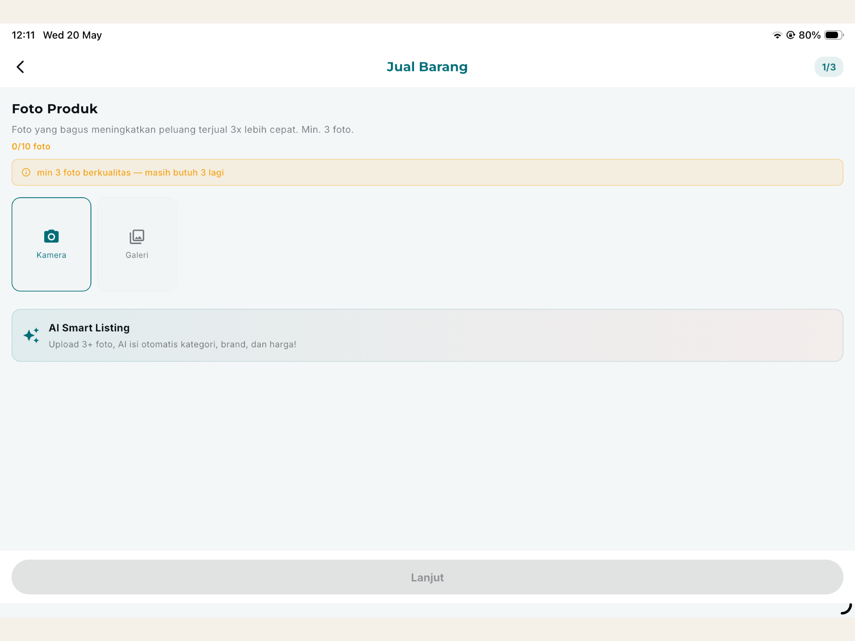This screenshot has height=641, width=855.
Task: Tap the Foto Produk heading
Action: click(x=55, y=109)
